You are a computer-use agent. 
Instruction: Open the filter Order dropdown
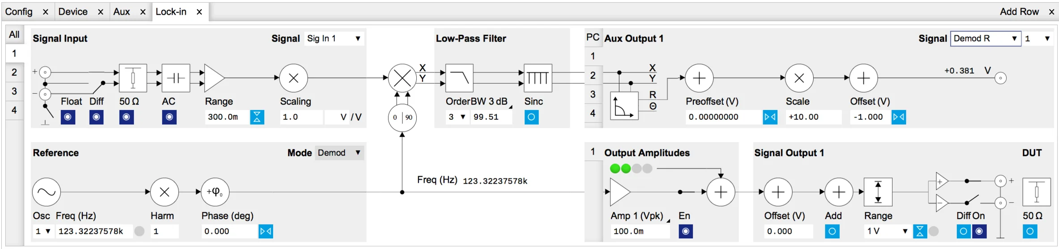tap(457, 117)
